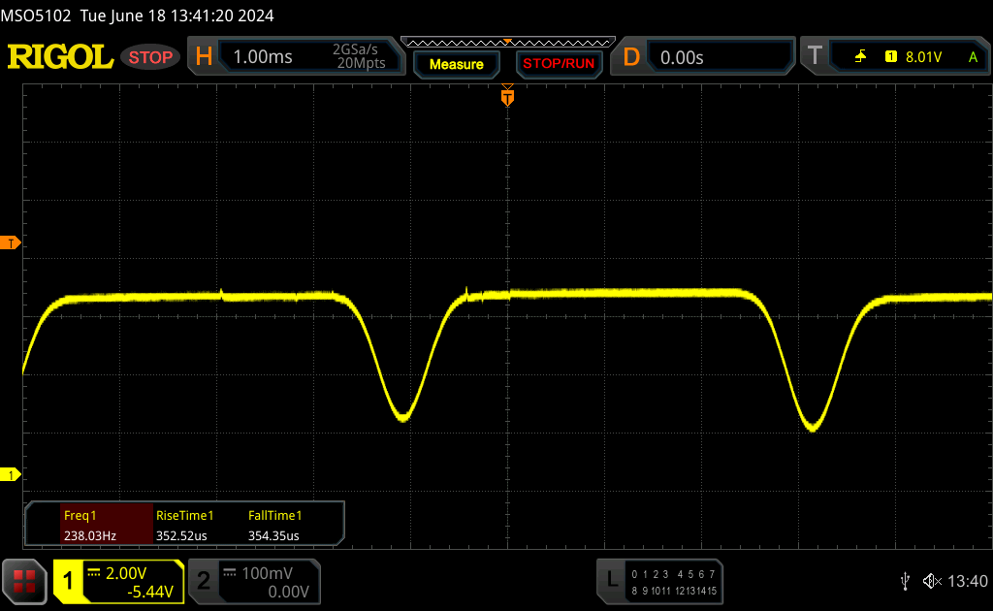Click the channel 1 DC coupling icon
This screenshot has height=611, width=993.
point(94,573)
